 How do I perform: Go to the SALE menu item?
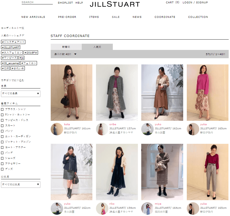pos(116,17)
